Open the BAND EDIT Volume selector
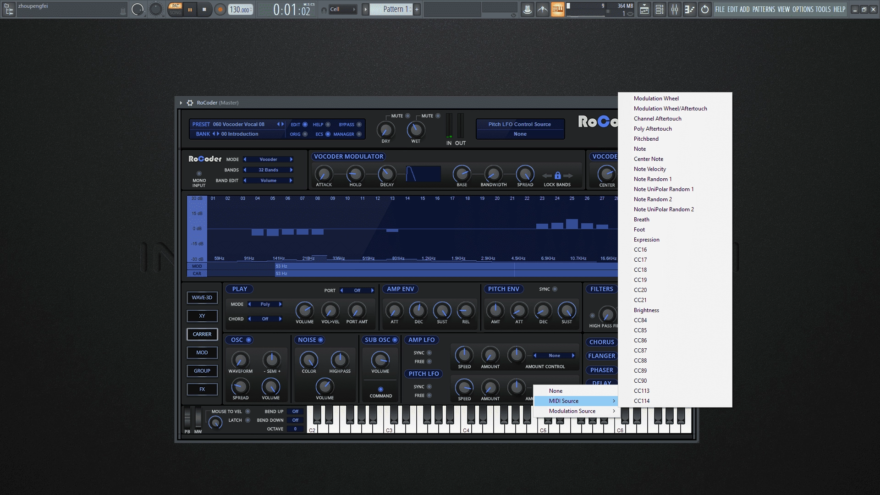This screenshot has height=495, width=880. pyautogui.click(x=268, y=181)
